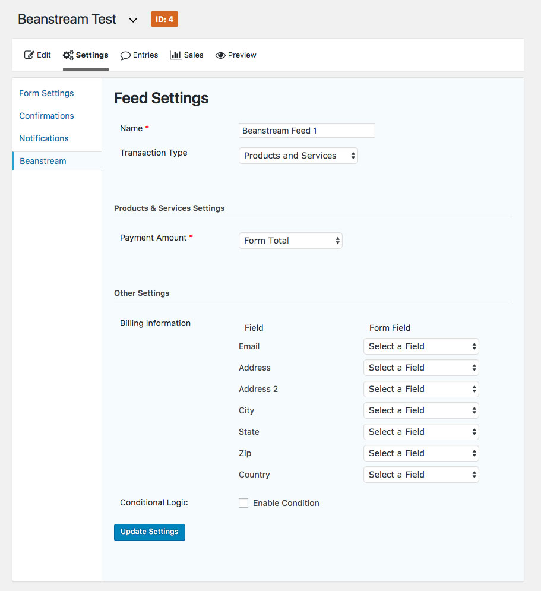Click the Preview eye icon

tap(220, 55)
